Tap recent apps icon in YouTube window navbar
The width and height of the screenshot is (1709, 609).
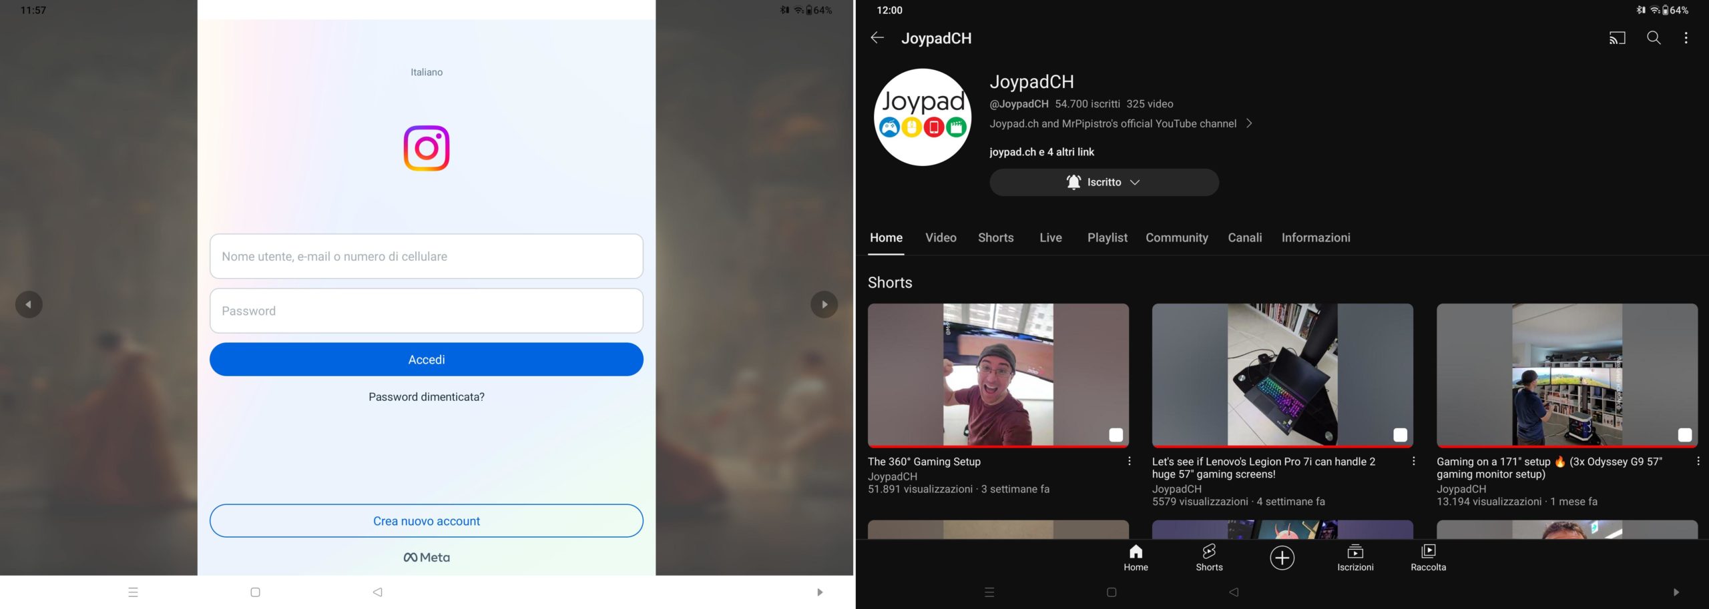[989, 592]
